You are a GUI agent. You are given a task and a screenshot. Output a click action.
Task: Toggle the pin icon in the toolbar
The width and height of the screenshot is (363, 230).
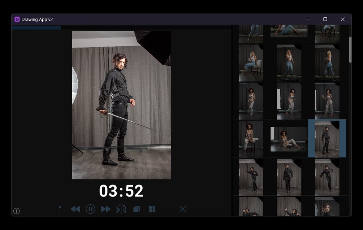(60, 209)
